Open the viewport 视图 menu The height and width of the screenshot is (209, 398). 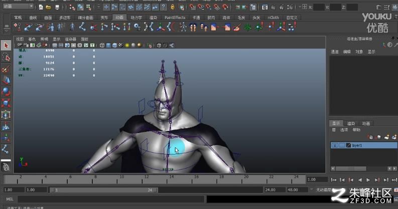pyautogui.click(x=20, y=39)
